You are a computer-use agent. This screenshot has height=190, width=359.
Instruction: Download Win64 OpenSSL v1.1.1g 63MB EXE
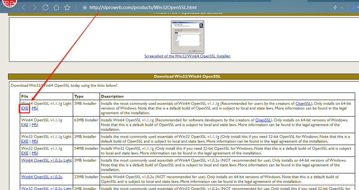(25, 125)
